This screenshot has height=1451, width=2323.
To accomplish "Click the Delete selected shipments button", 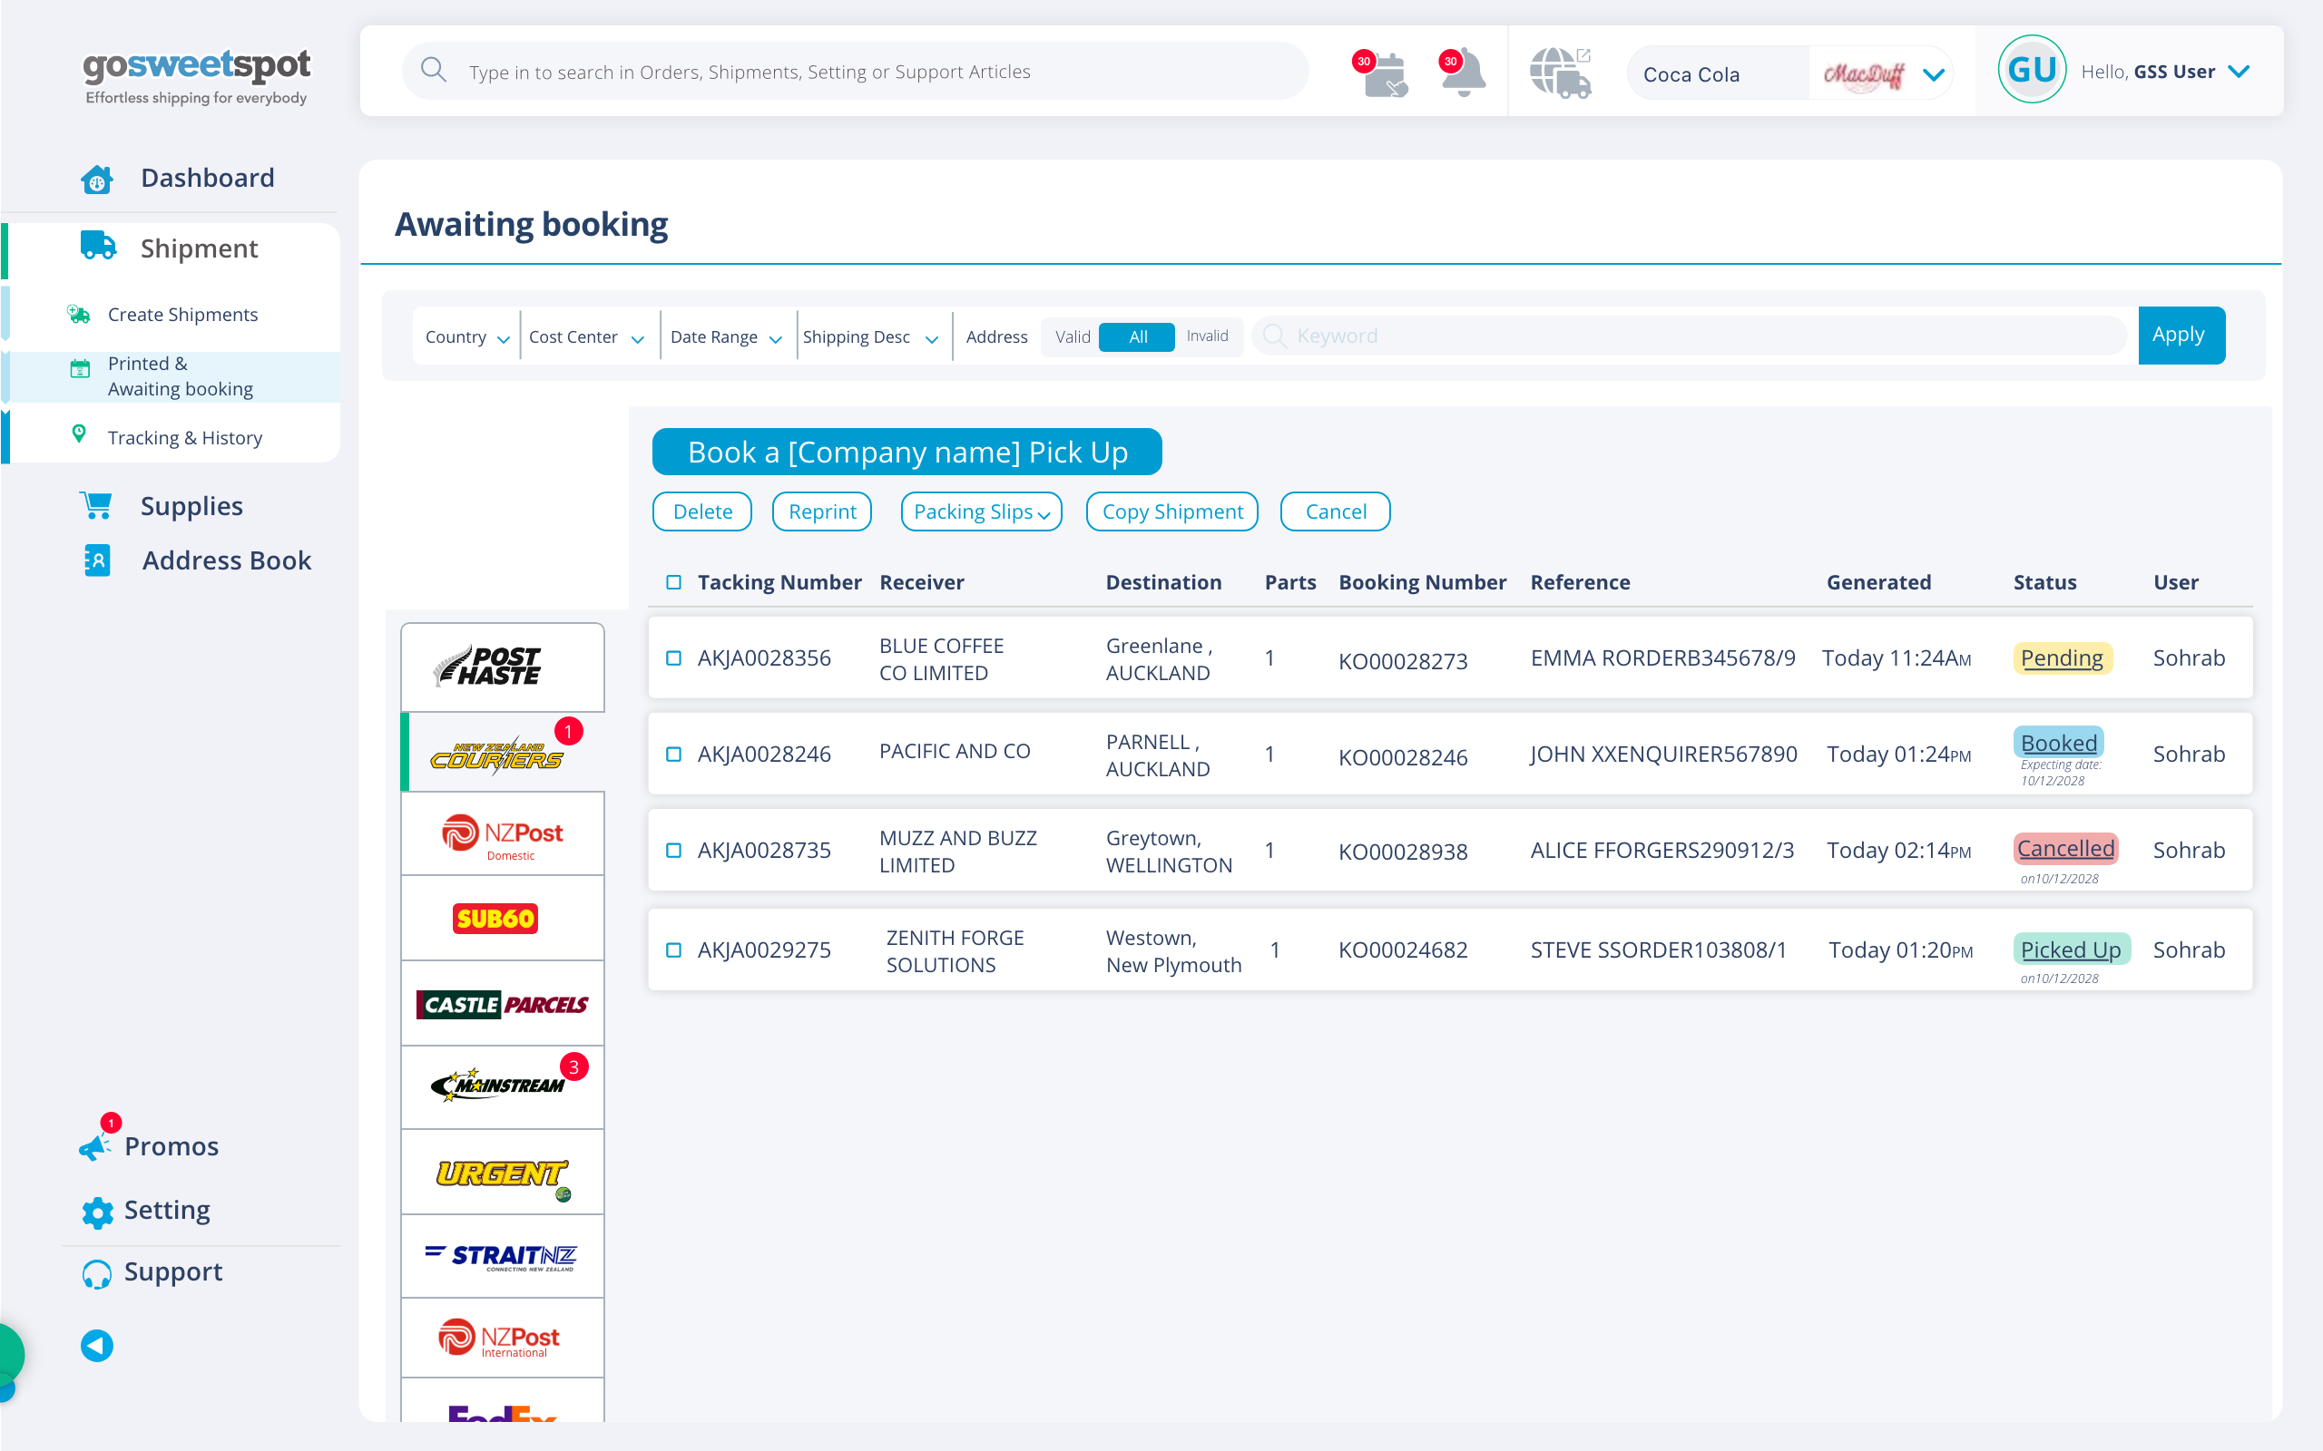I will pos(702,511).
